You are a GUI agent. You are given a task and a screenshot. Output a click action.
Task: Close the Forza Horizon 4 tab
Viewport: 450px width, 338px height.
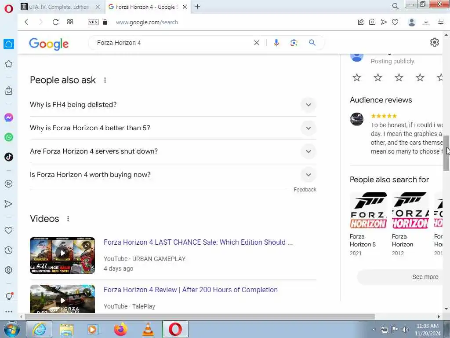(x=185, y=7)
